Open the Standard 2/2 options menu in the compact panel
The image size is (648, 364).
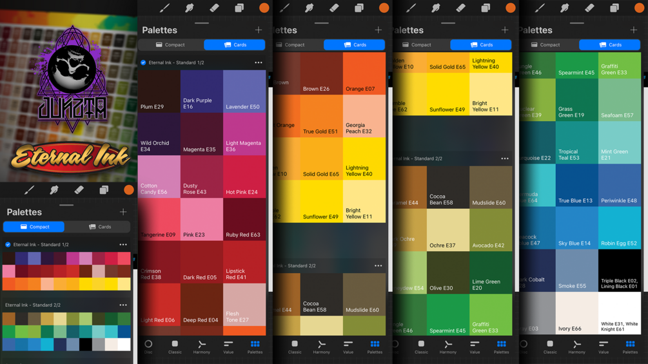tap(123, 305)
